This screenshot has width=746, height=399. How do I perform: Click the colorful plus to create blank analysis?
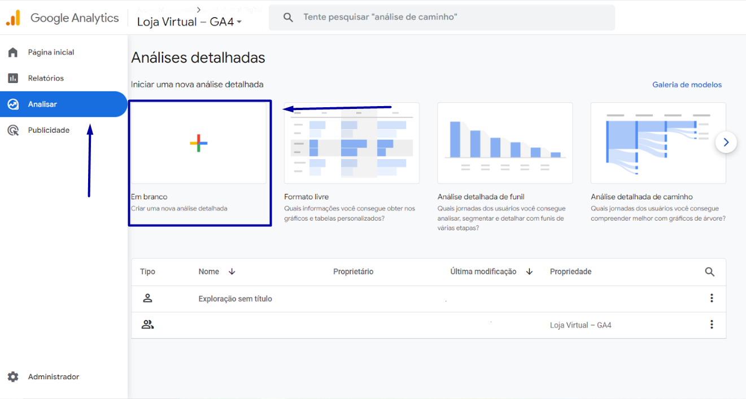pos(199,143)
